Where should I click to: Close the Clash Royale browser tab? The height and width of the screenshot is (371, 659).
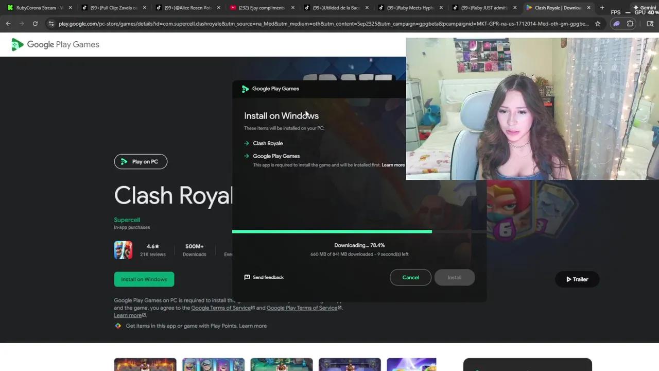point(588,8)
